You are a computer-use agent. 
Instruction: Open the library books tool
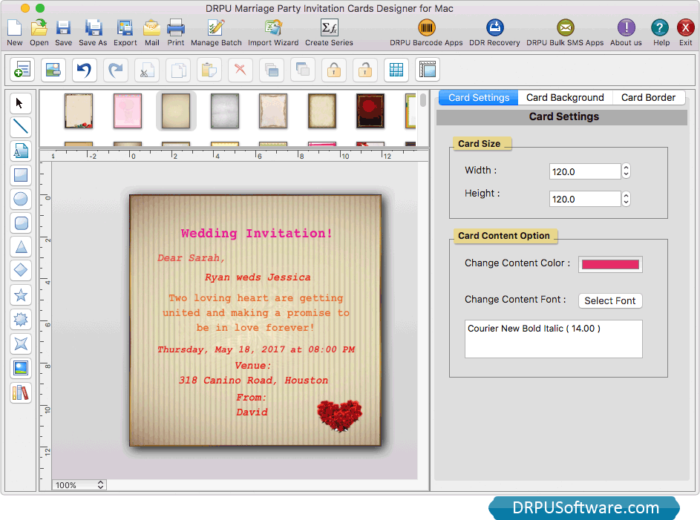pos(21,392)
